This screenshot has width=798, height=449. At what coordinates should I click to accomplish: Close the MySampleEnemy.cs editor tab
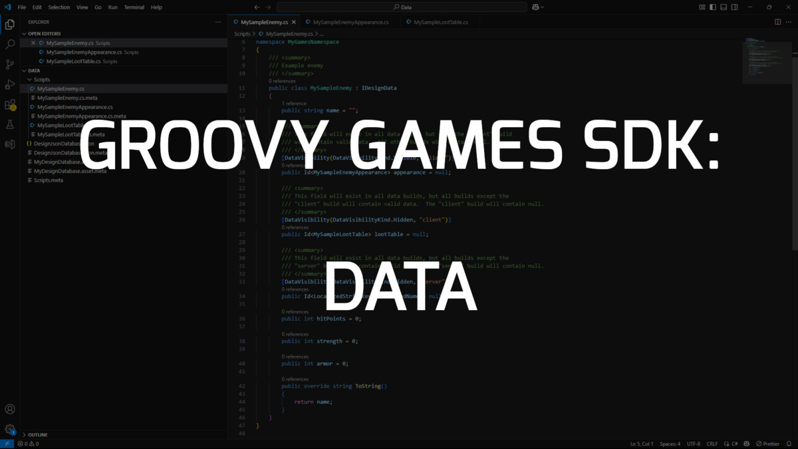click(x=294, y=22)
